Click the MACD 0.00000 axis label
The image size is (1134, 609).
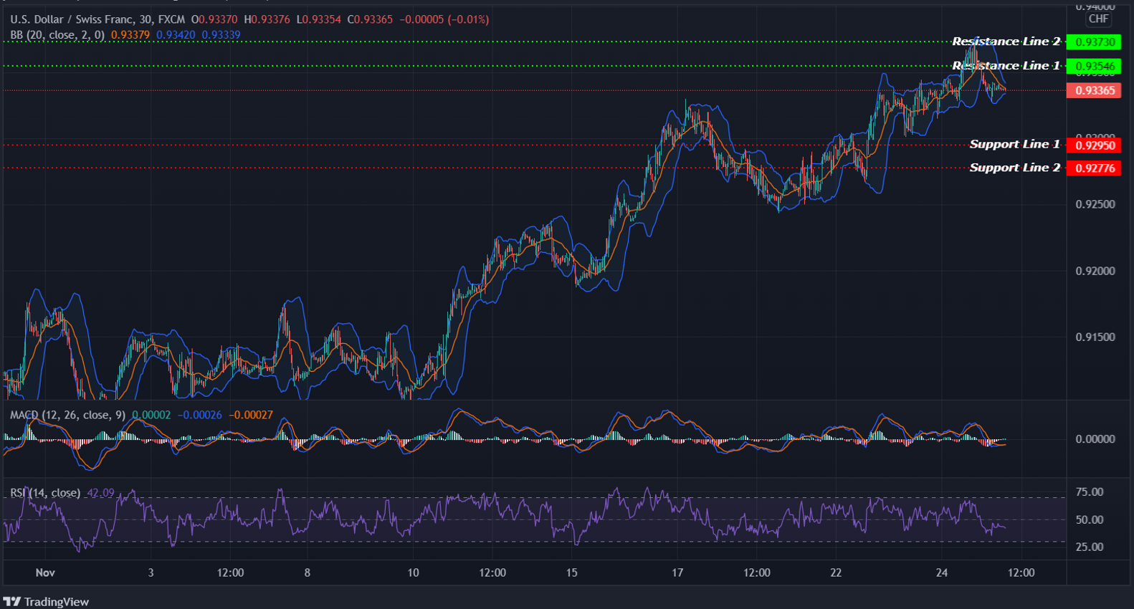tap(1095, 438)
